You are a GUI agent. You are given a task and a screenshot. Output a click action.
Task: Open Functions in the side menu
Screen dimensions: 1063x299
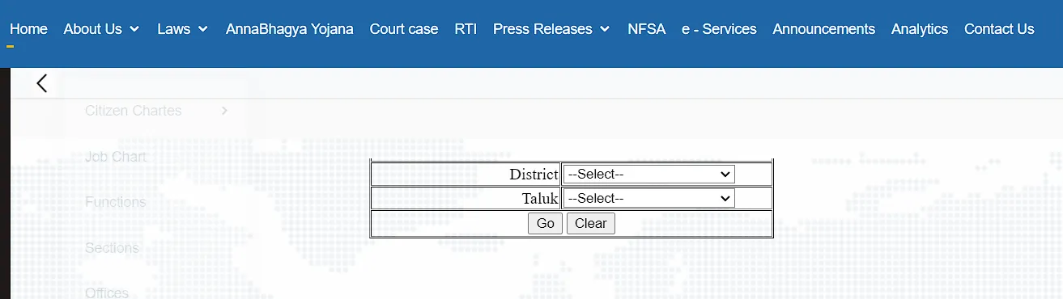click(116, 202)
